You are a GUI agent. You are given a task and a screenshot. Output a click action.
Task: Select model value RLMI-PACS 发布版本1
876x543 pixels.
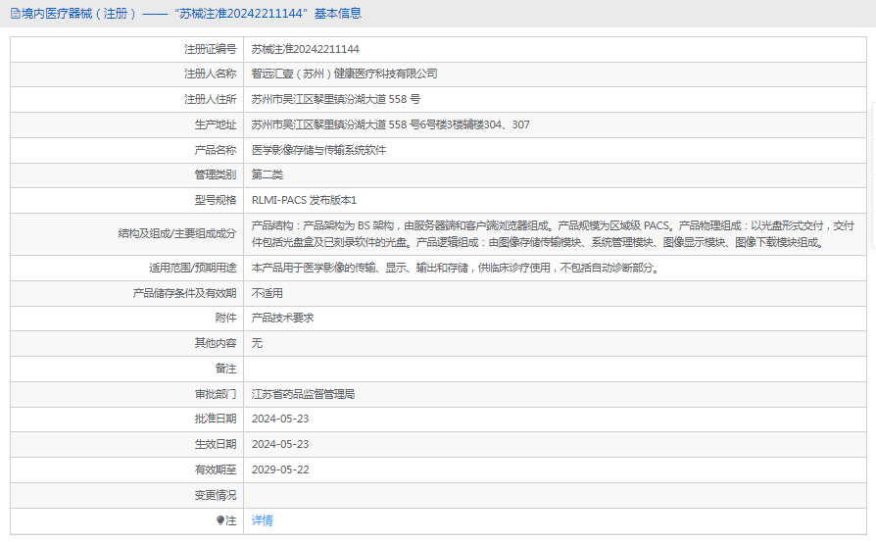pos(304,200)
